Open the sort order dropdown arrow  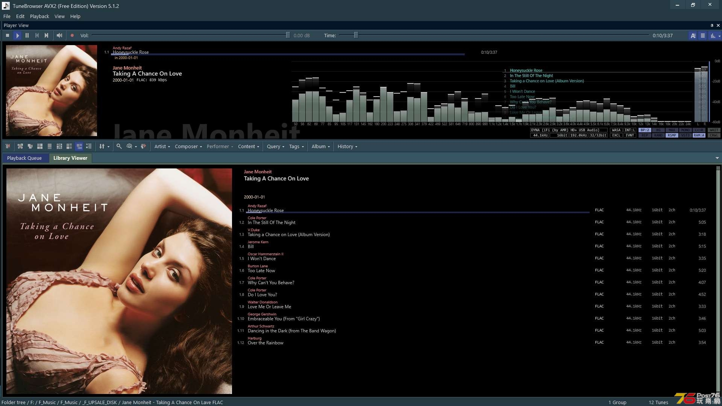[x=109, y=147]
